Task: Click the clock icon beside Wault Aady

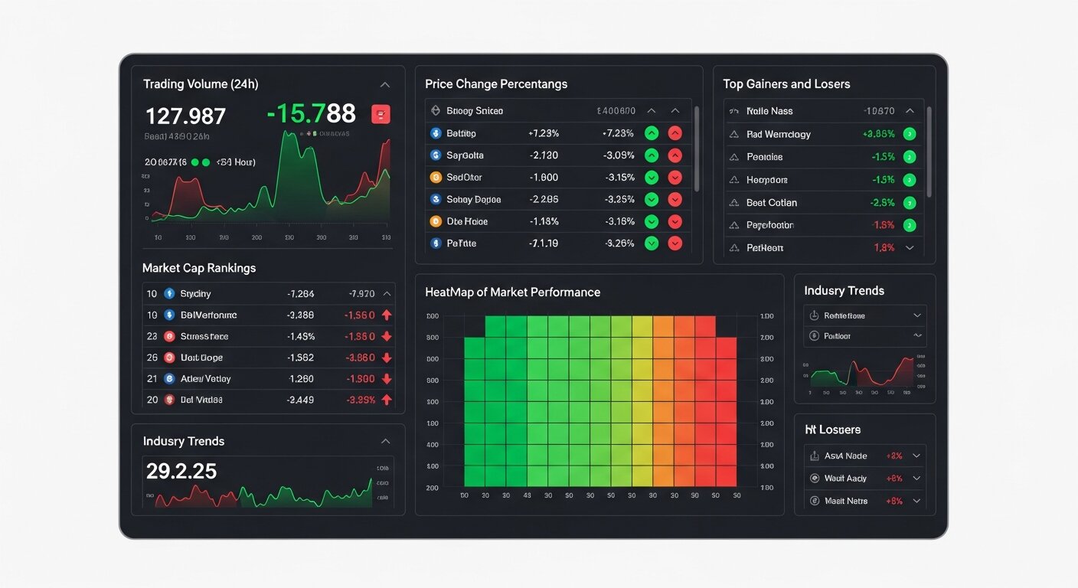Action: [813, 478]
